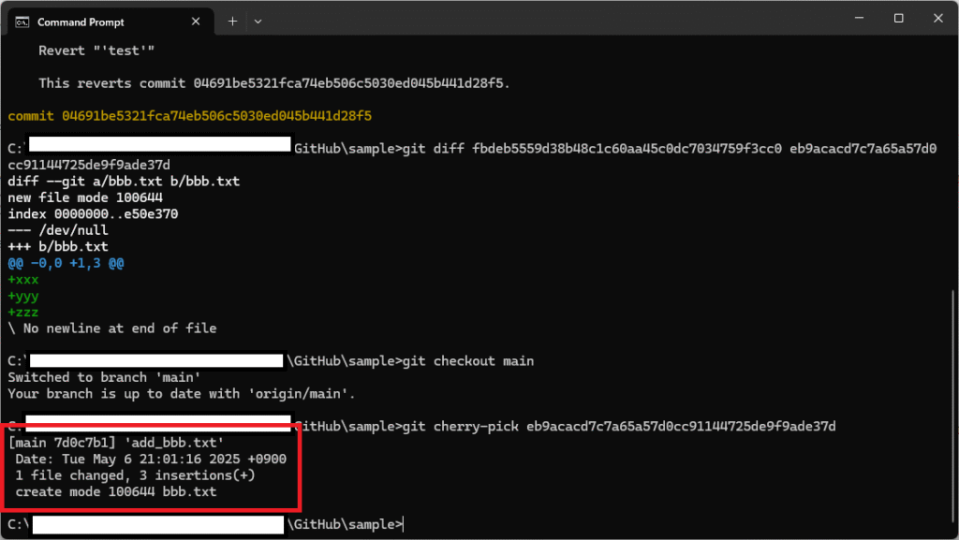
Task: Click the '--- /dev/null' line
Action: coord(58,230)
